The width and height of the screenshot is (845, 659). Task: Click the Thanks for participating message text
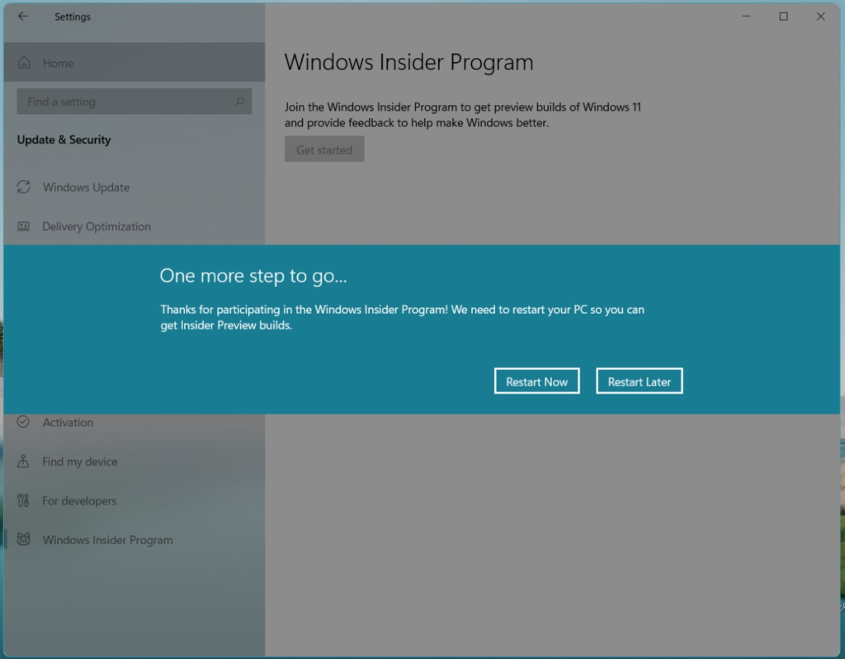(x=402, y=317)
